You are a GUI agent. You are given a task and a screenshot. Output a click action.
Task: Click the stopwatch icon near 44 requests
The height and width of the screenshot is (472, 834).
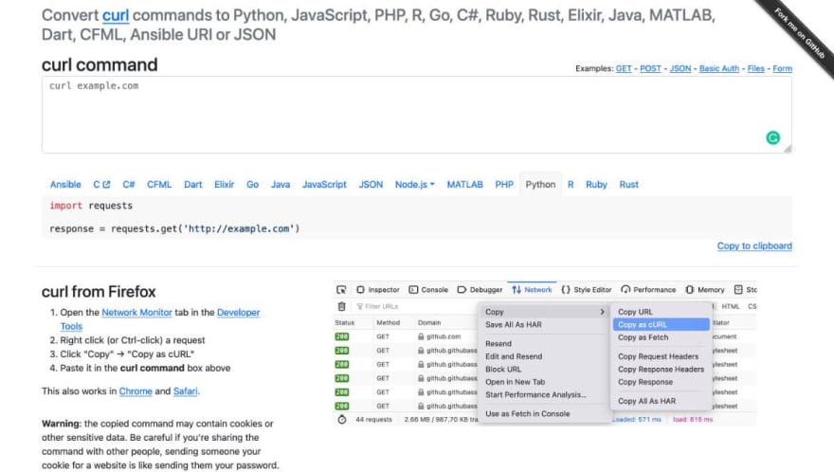[x=341, y=419]
